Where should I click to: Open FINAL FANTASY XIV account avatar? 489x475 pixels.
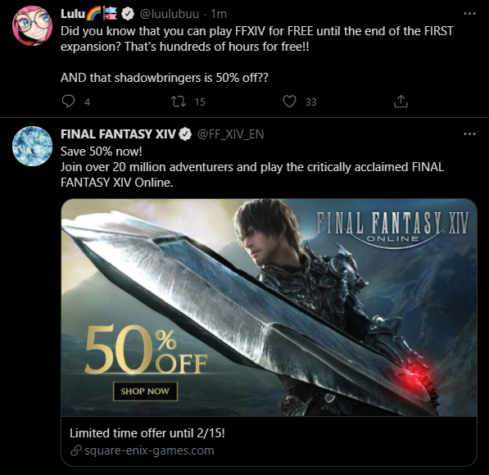coord(32,146)
